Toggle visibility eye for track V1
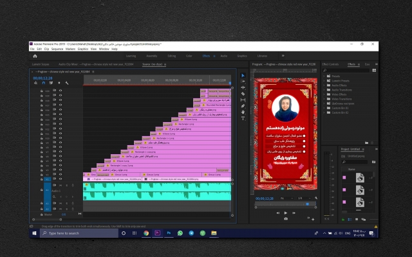This screenshot has width=412, height=257. click(61, 179)
